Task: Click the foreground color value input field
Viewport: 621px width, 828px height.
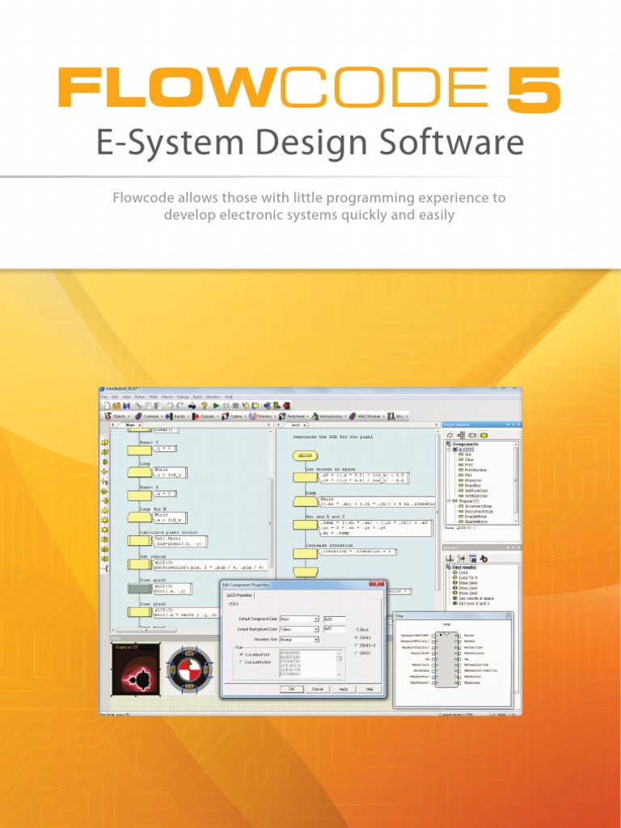Action: [x=334, y=619]
